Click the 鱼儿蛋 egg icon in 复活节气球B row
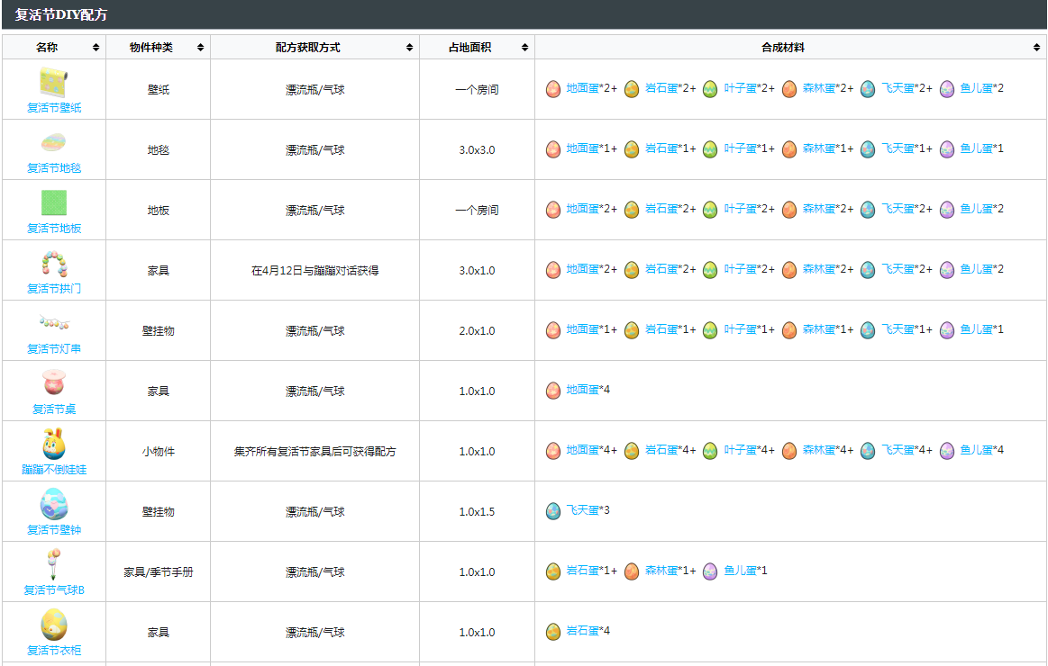 coord(710,571)
